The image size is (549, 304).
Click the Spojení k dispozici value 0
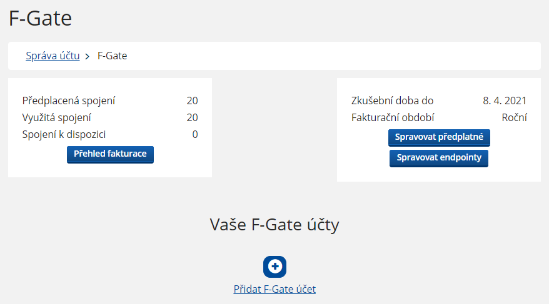point(195,135)
